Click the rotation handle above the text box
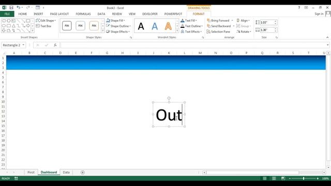The image size is (331, 186). click(169, 98)
